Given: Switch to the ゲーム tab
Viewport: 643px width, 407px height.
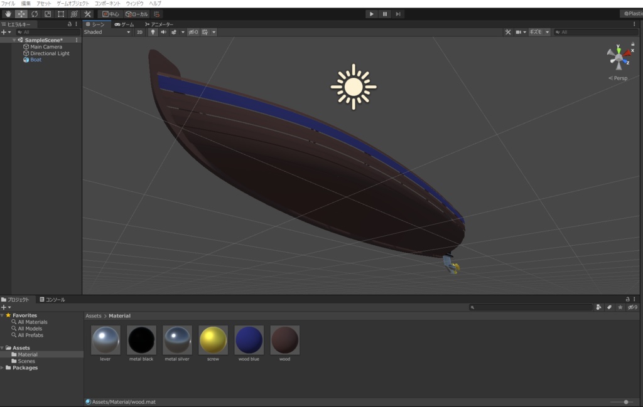Looking at the screenshot, I should pos(124,24).
